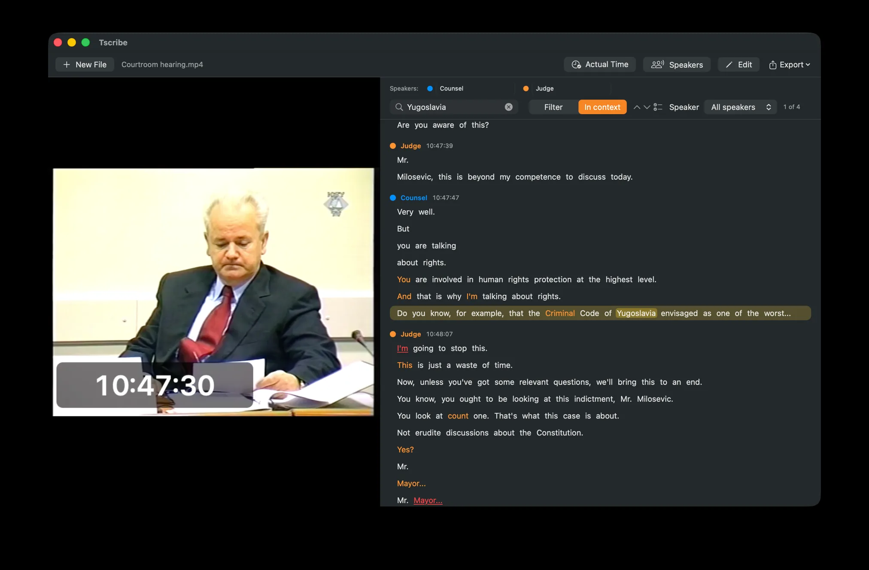Image resolution: width=869 pixels, height=570 pixels.
Task: Click the orange word Mayor... on its own line
Action: (x=411, y=484)
